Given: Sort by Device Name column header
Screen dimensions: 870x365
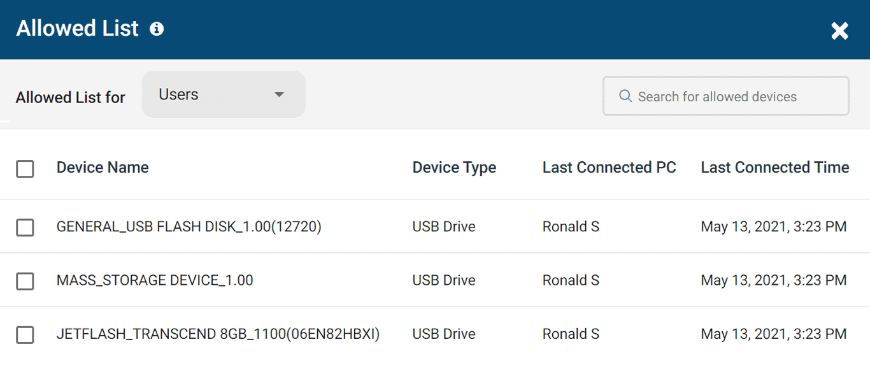Looking at the screenshot, I should [x=103, y=168].
